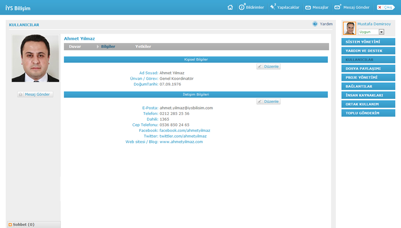Switch to the Yetkiler tab

143,46
